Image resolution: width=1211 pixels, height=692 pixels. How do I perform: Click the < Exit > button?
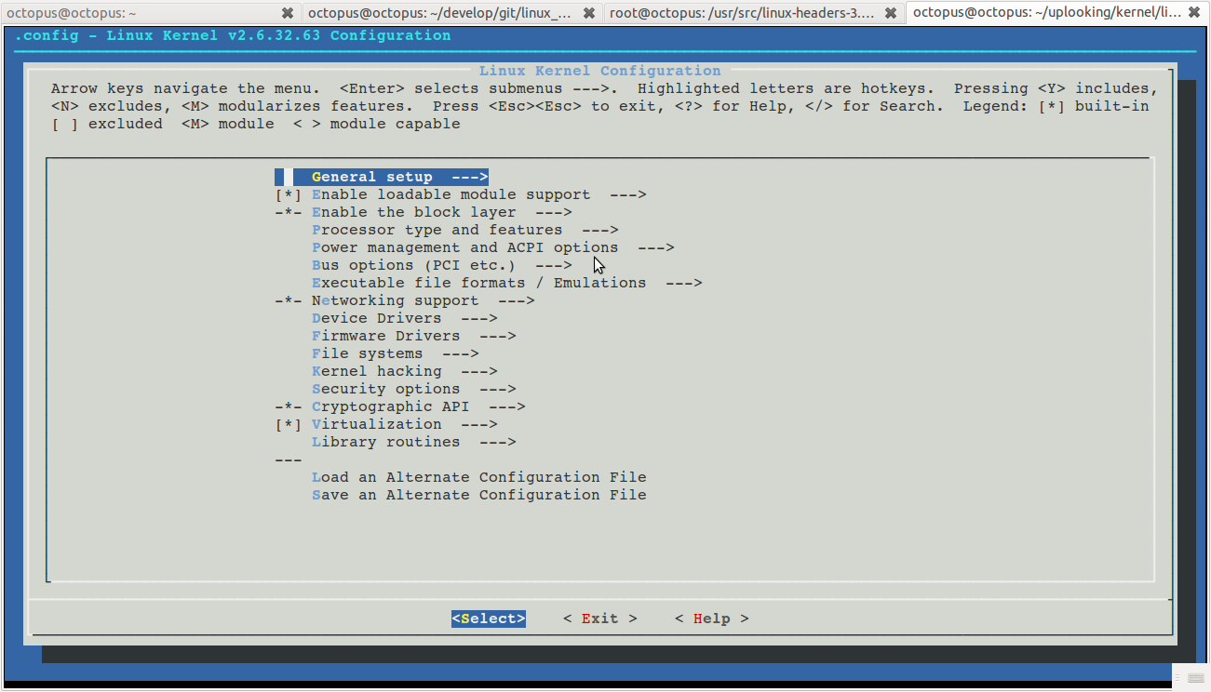pos(600,619)
